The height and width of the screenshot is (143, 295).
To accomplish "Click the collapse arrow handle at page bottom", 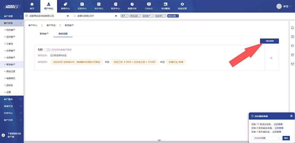I will tap(159, 140).
